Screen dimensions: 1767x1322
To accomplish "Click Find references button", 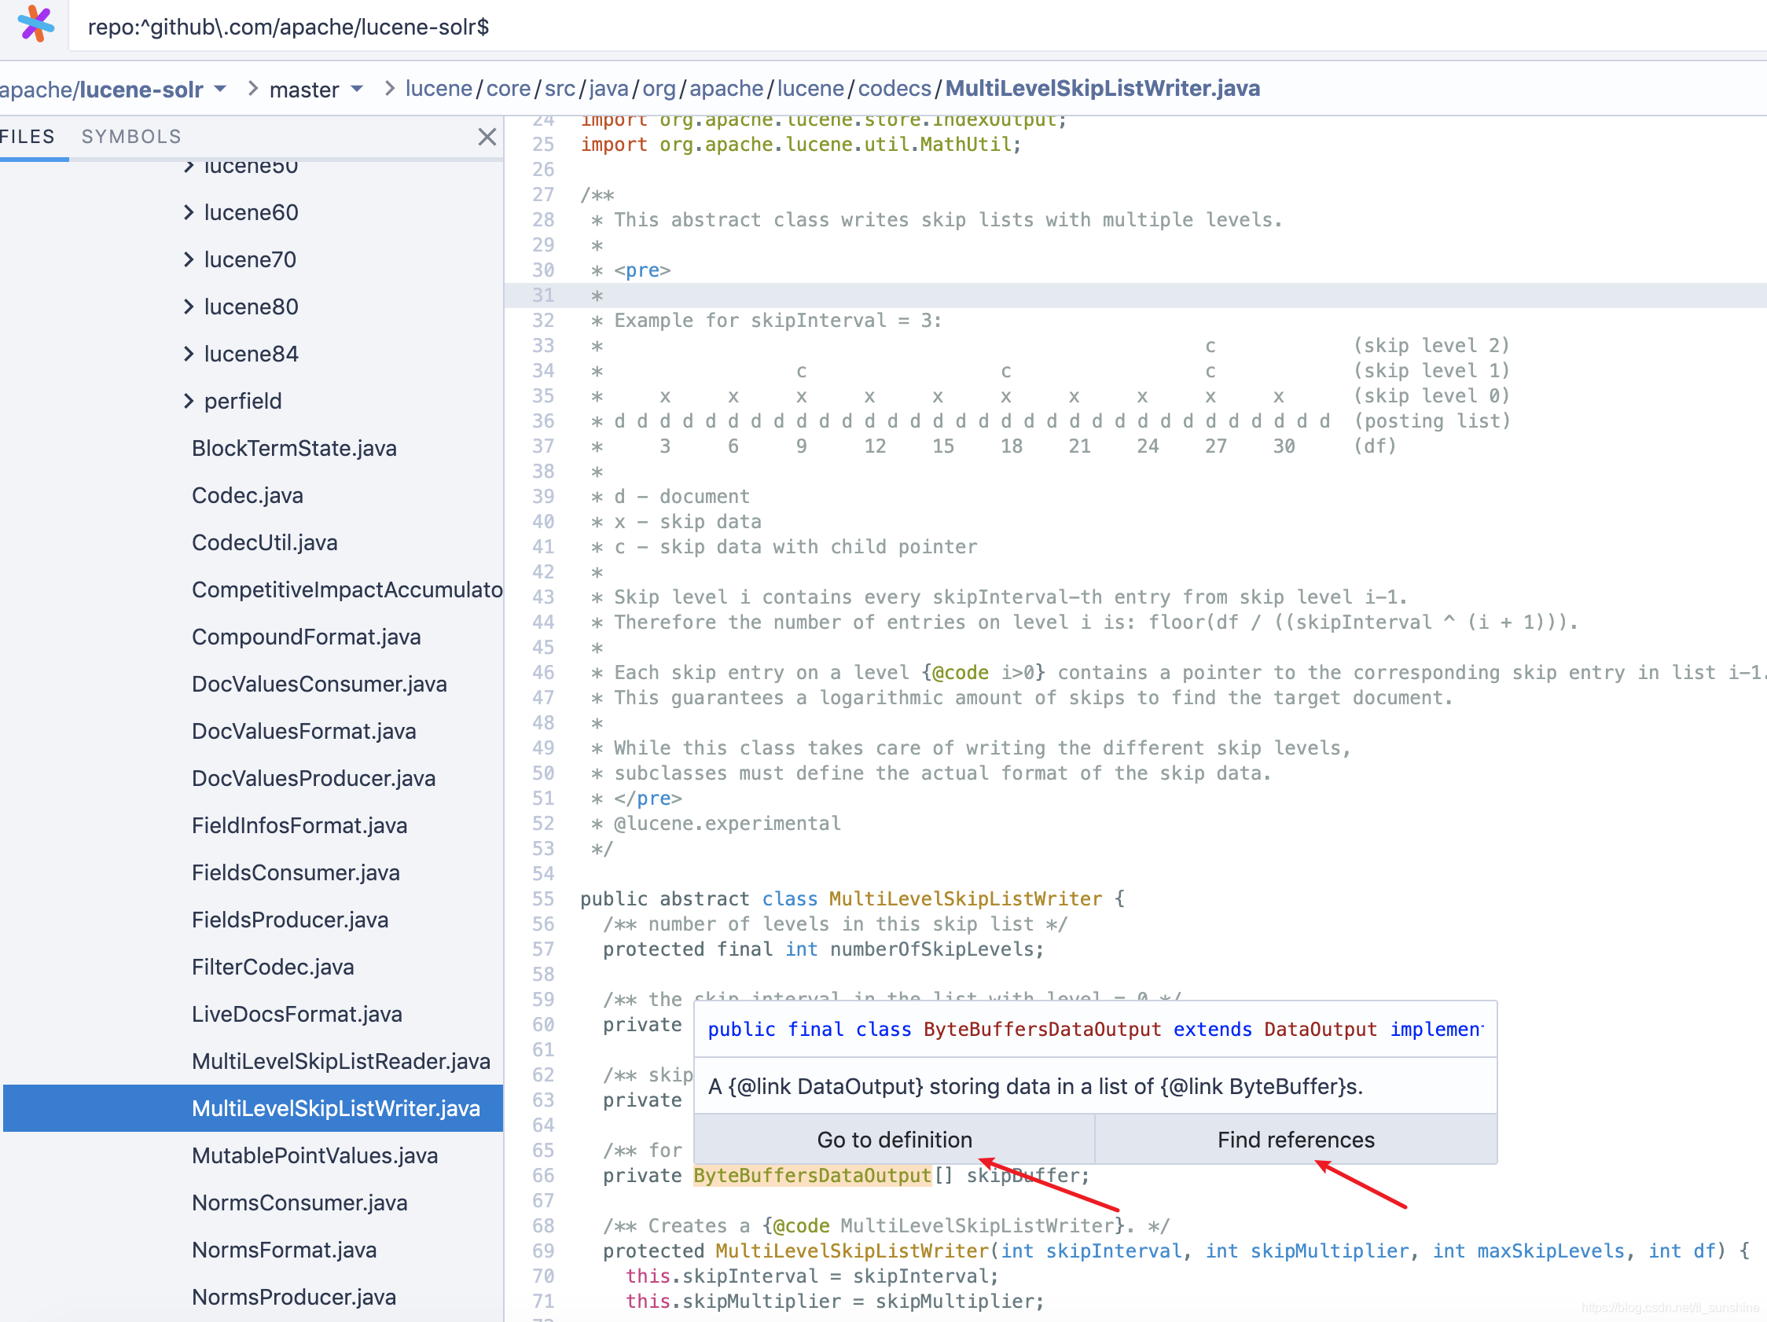I will [1295, 1140].
